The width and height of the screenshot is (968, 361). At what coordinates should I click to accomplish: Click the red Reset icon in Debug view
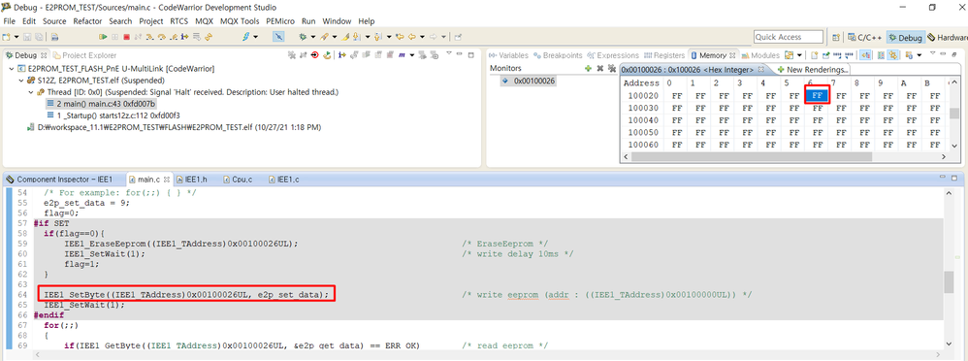pos(315,55)
